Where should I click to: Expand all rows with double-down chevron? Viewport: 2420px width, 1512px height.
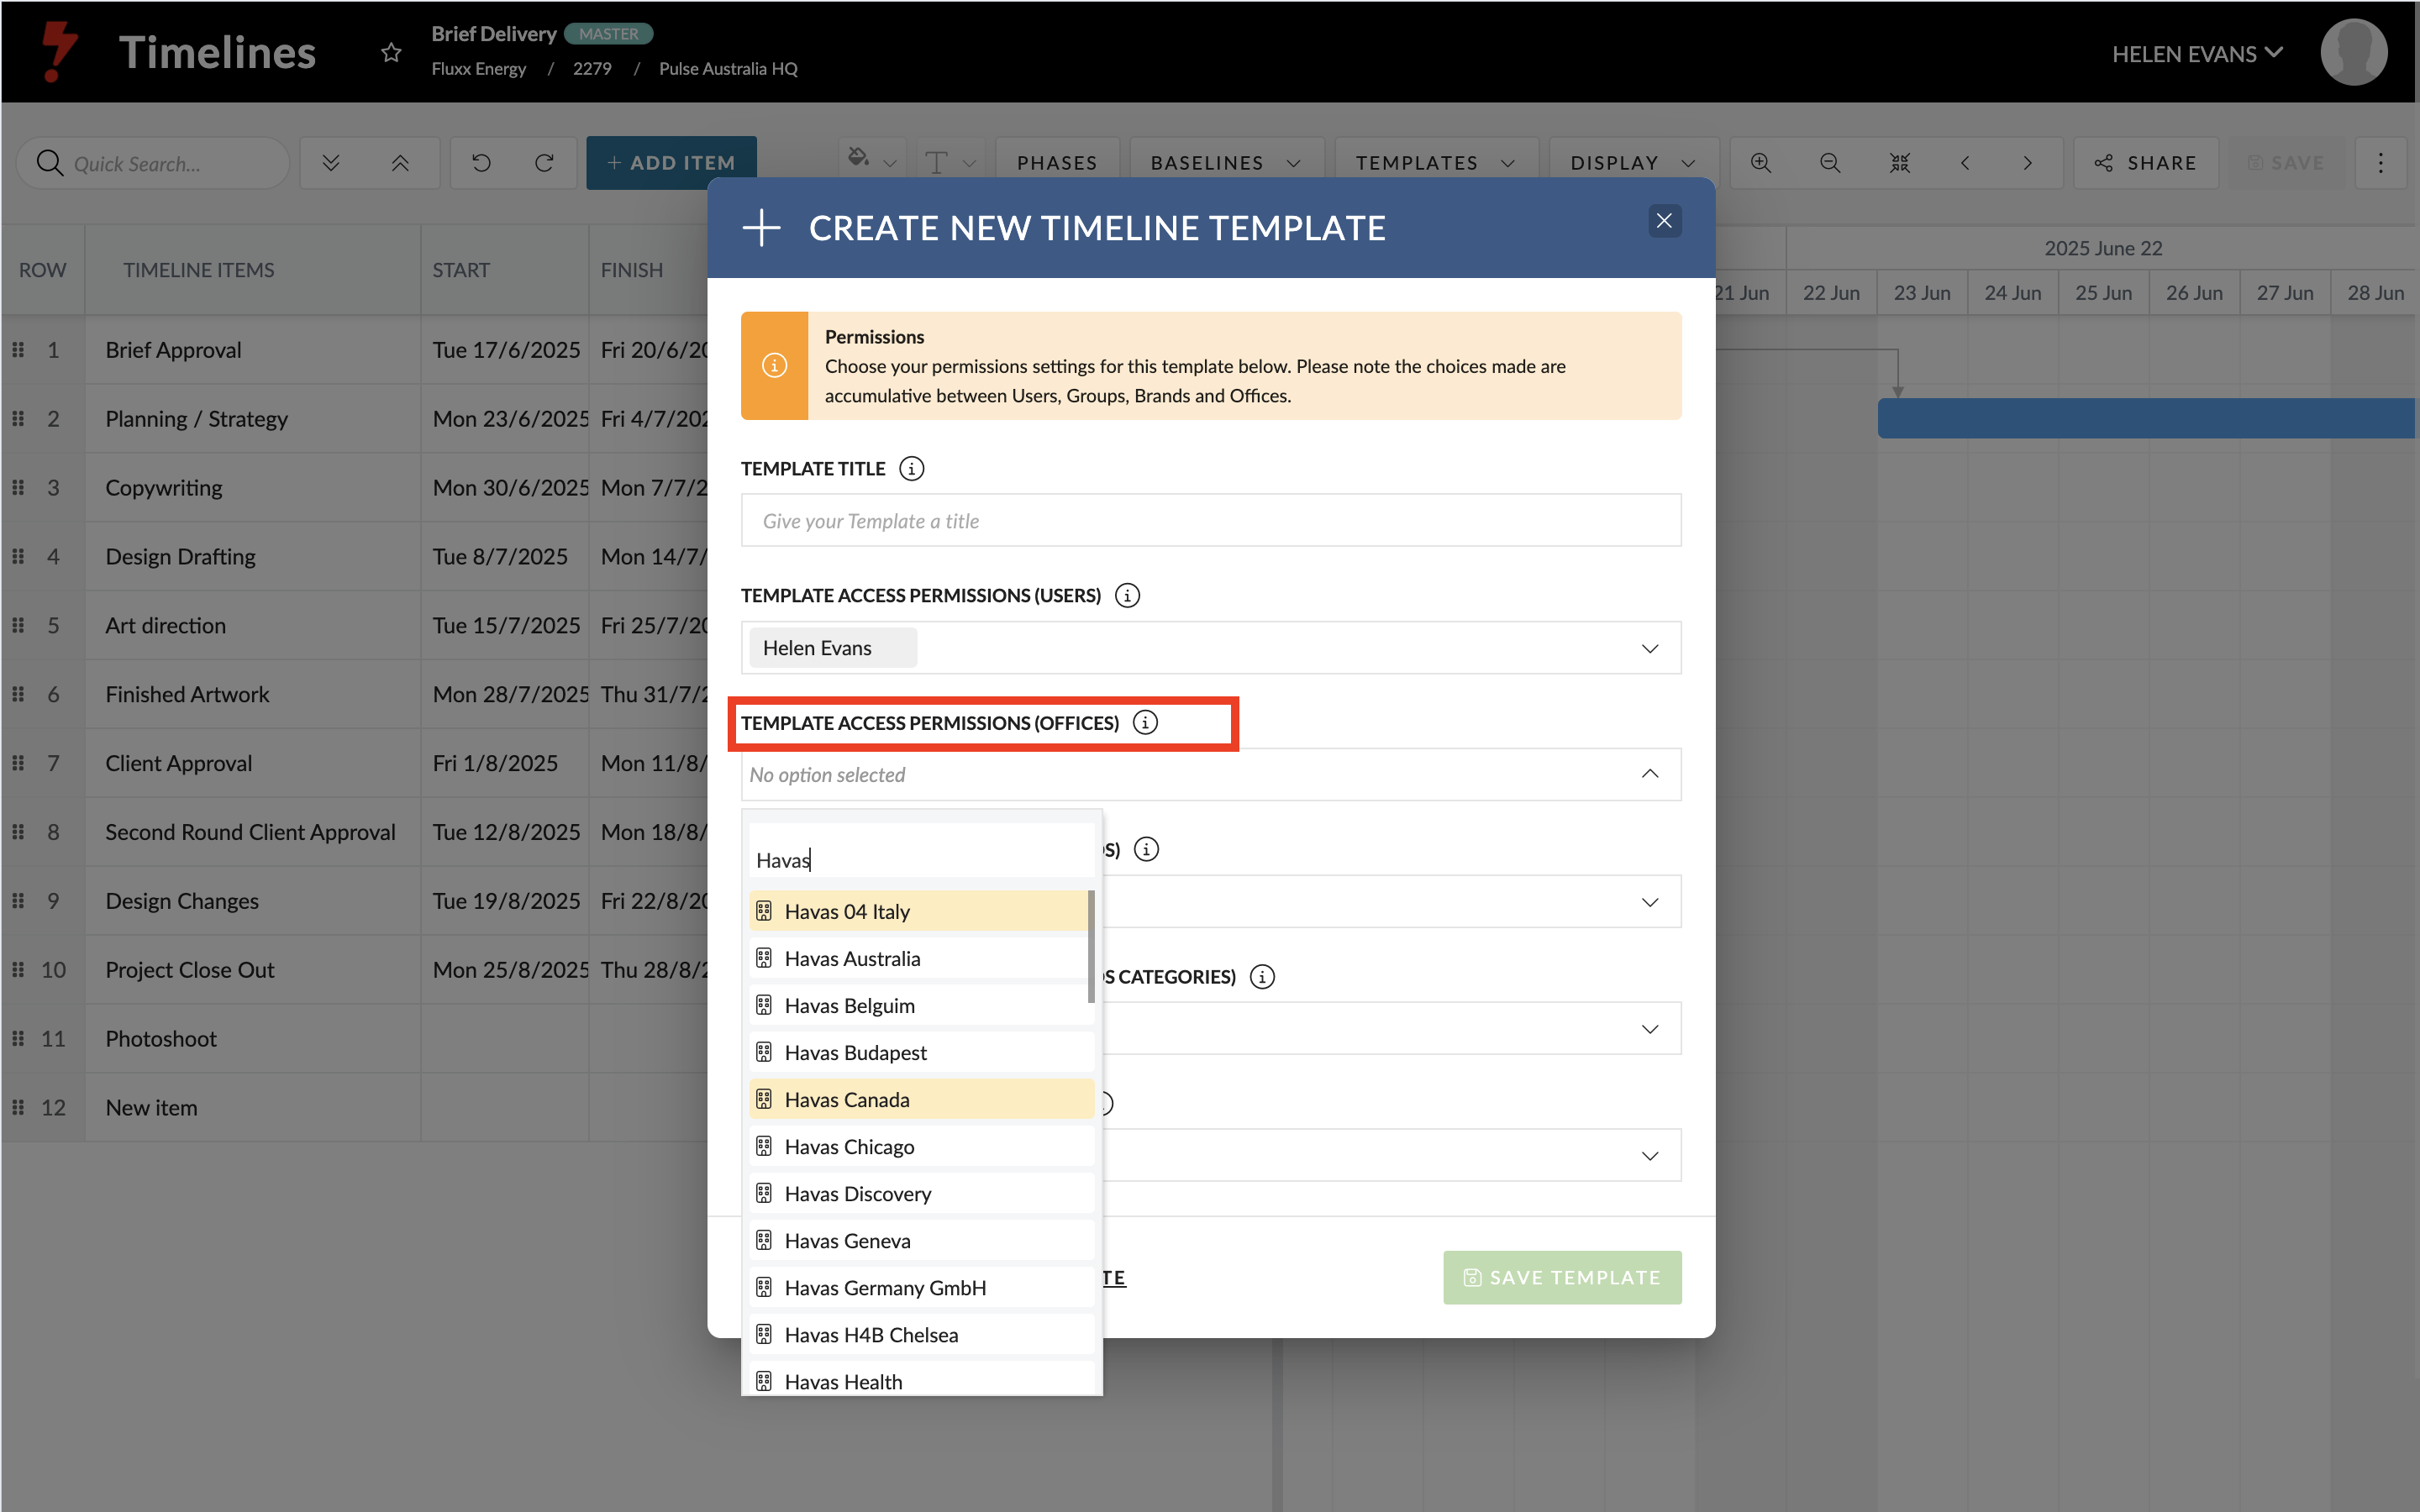pos(331,162)
